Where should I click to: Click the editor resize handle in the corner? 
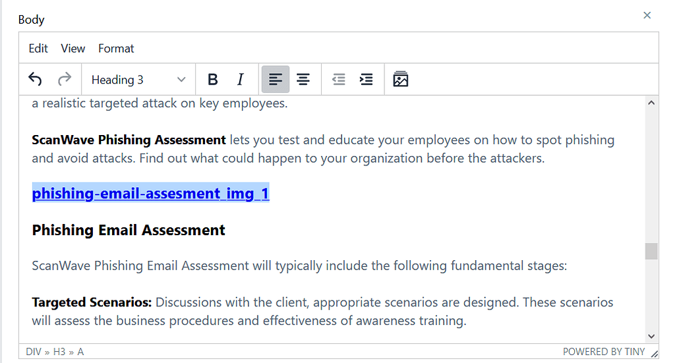coord(654,353)
